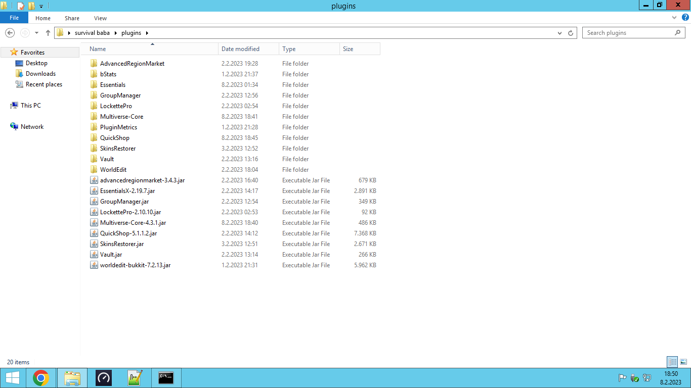Sort by the Date modified column header
Image resolution: width=691 pixels, height=388 pixels.
[248, 49]
